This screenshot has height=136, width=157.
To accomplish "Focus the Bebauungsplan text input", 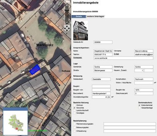I will pos(130,127).
